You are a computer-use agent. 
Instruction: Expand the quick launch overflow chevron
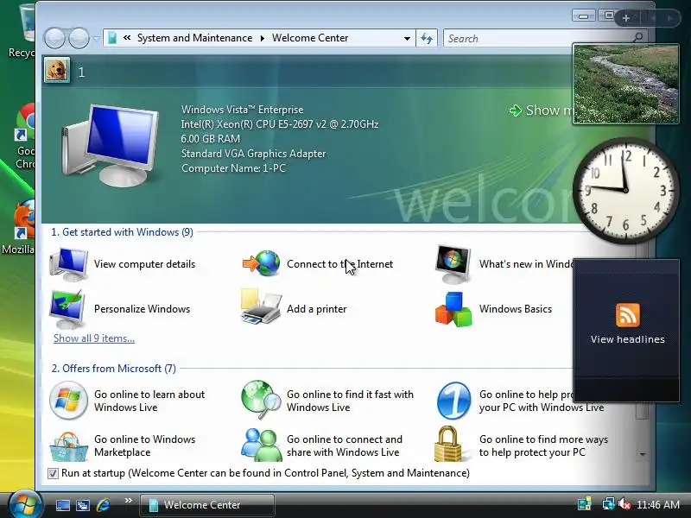128,501
